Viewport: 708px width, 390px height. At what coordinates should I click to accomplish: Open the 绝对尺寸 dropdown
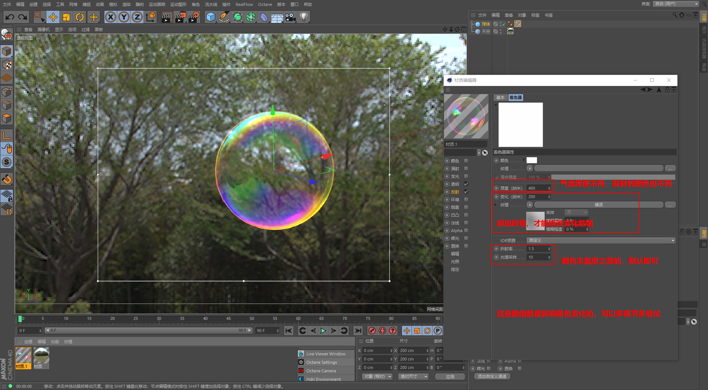[414, 376]
